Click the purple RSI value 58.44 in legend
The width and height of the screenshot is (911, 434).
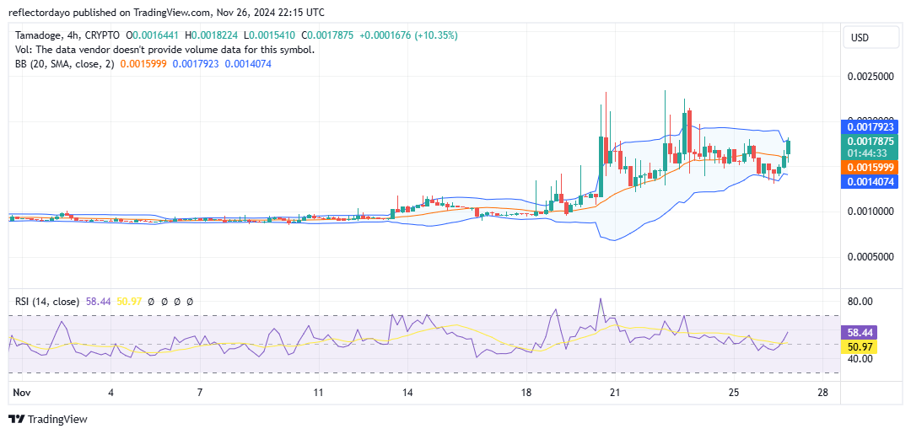[98, 302]
